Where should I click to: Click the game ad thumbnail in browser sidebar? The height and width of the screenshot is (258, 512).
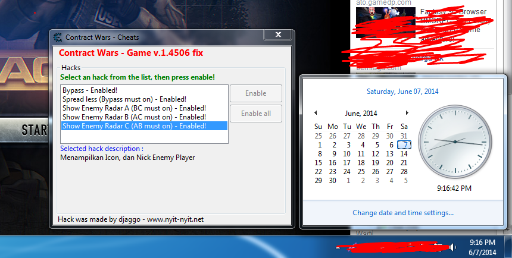[x=385, y=23]
